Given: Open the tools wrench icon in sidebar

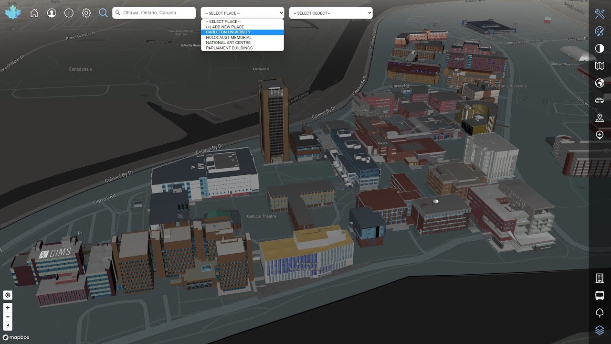Looking at the screenshot, I should click(x=600, y=14).
